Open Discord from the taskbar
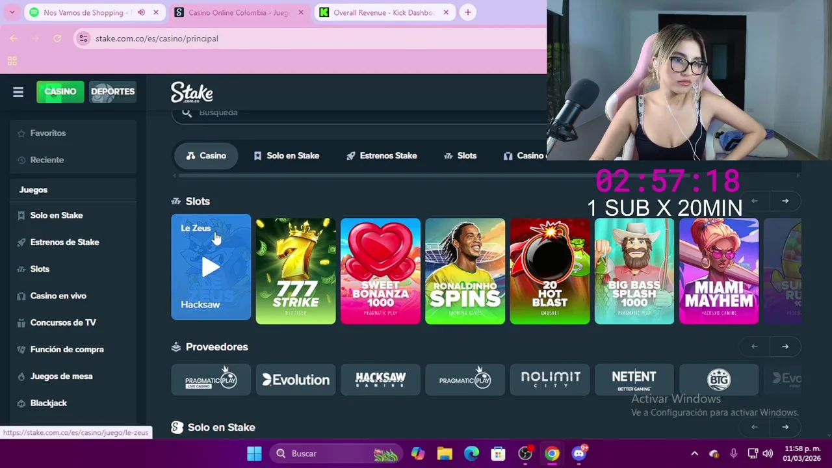The height and width of the screenshot is (468, 832). [579, 454]
